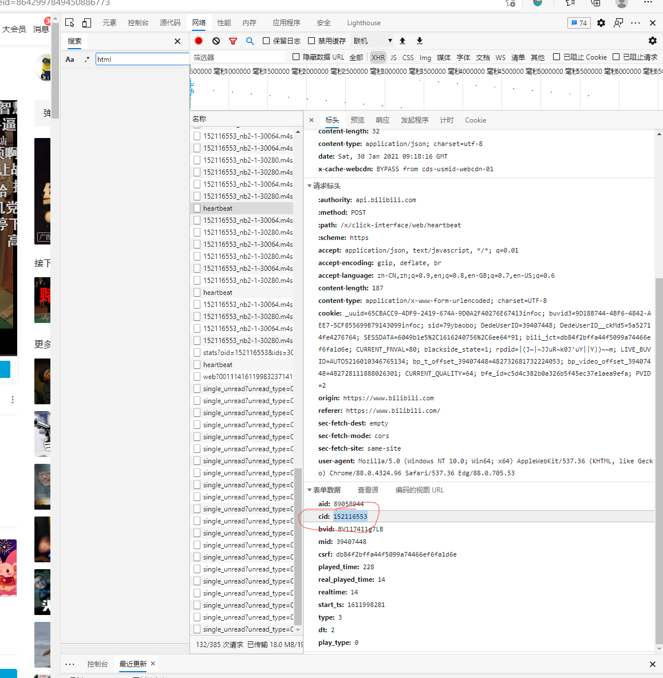Open the drawer 控制台 tab

[97, 664]
